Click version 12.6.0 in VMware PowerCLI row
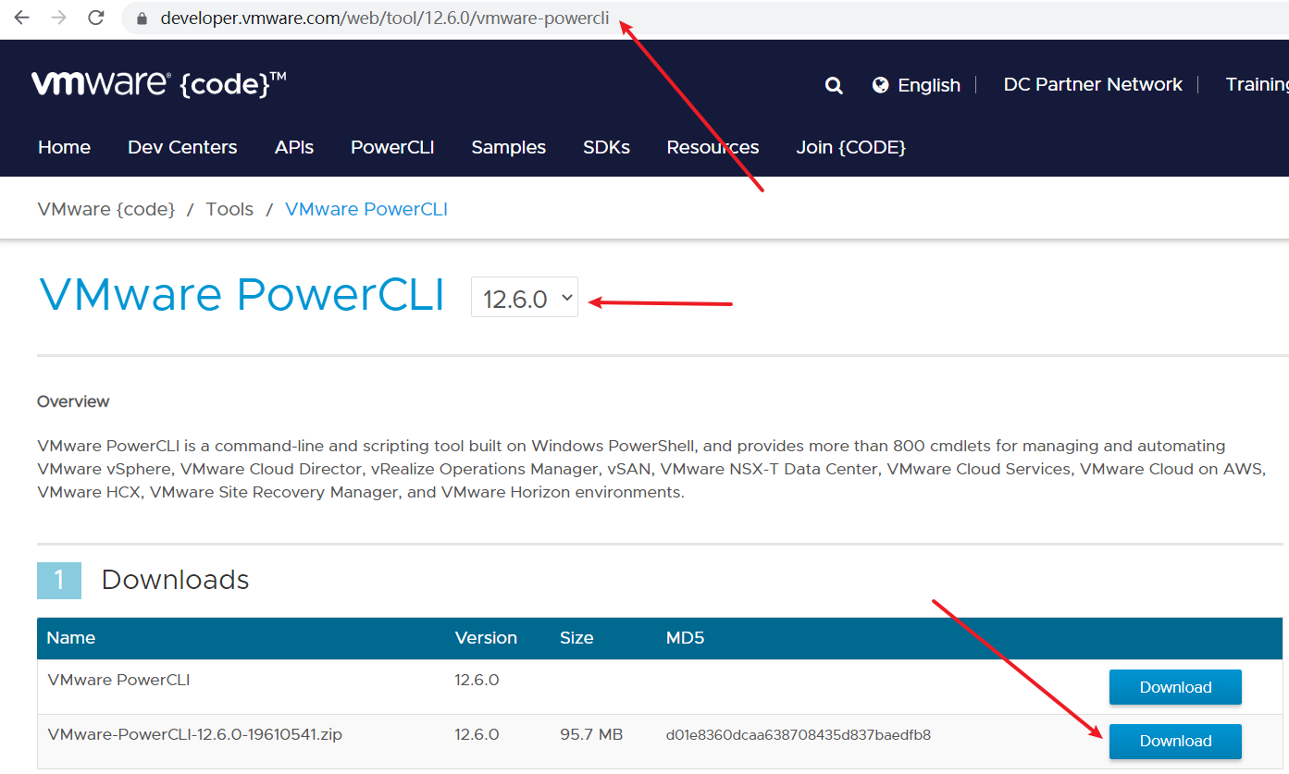The width and height of the screenshot is (1289, 774). [477, 680]
